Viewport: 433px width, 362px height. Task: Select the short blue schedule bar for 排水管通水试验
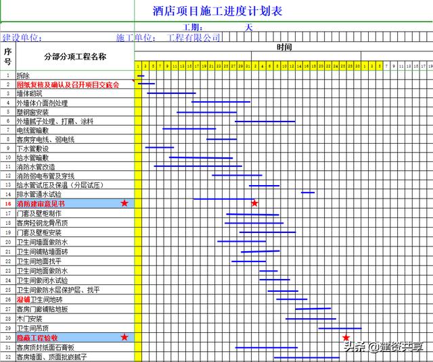tap(308, 192)
